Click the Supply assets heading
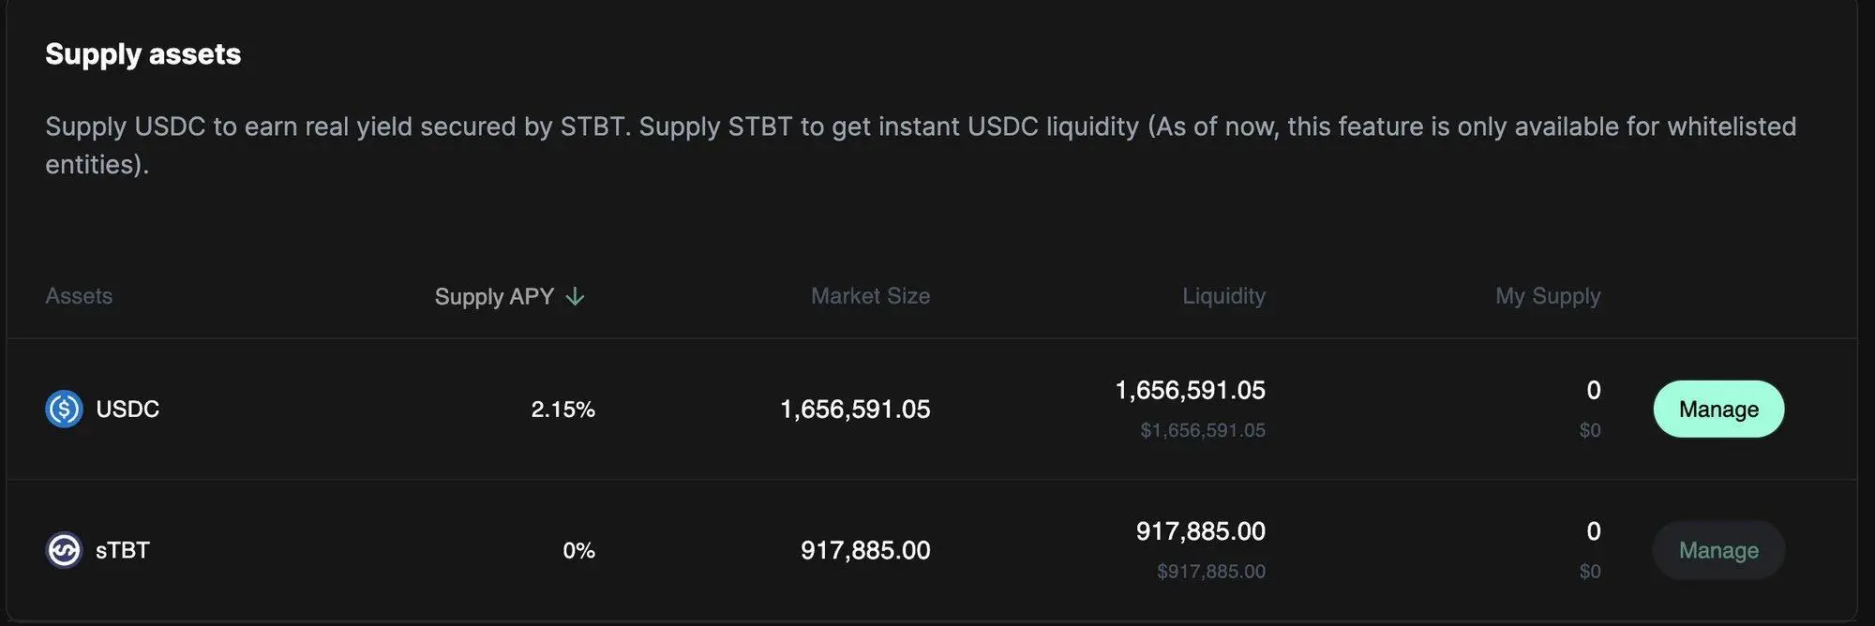The image size is (1875, 626). tap(143, 54)
